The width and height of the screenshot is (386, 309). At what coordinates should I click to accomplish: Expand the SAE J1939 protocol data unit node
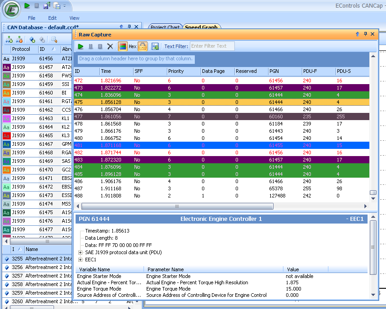(x=80, y=252)
